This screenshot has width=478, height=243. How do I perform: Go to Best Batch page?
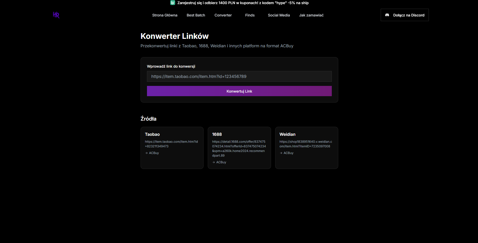click(x=196, y=15)
